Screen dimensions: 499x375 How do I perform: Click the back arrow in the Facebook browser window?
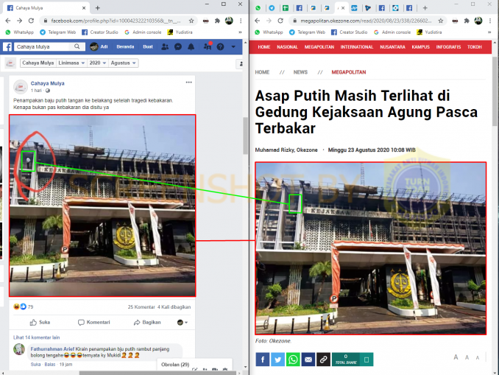(x=8, y=21)
